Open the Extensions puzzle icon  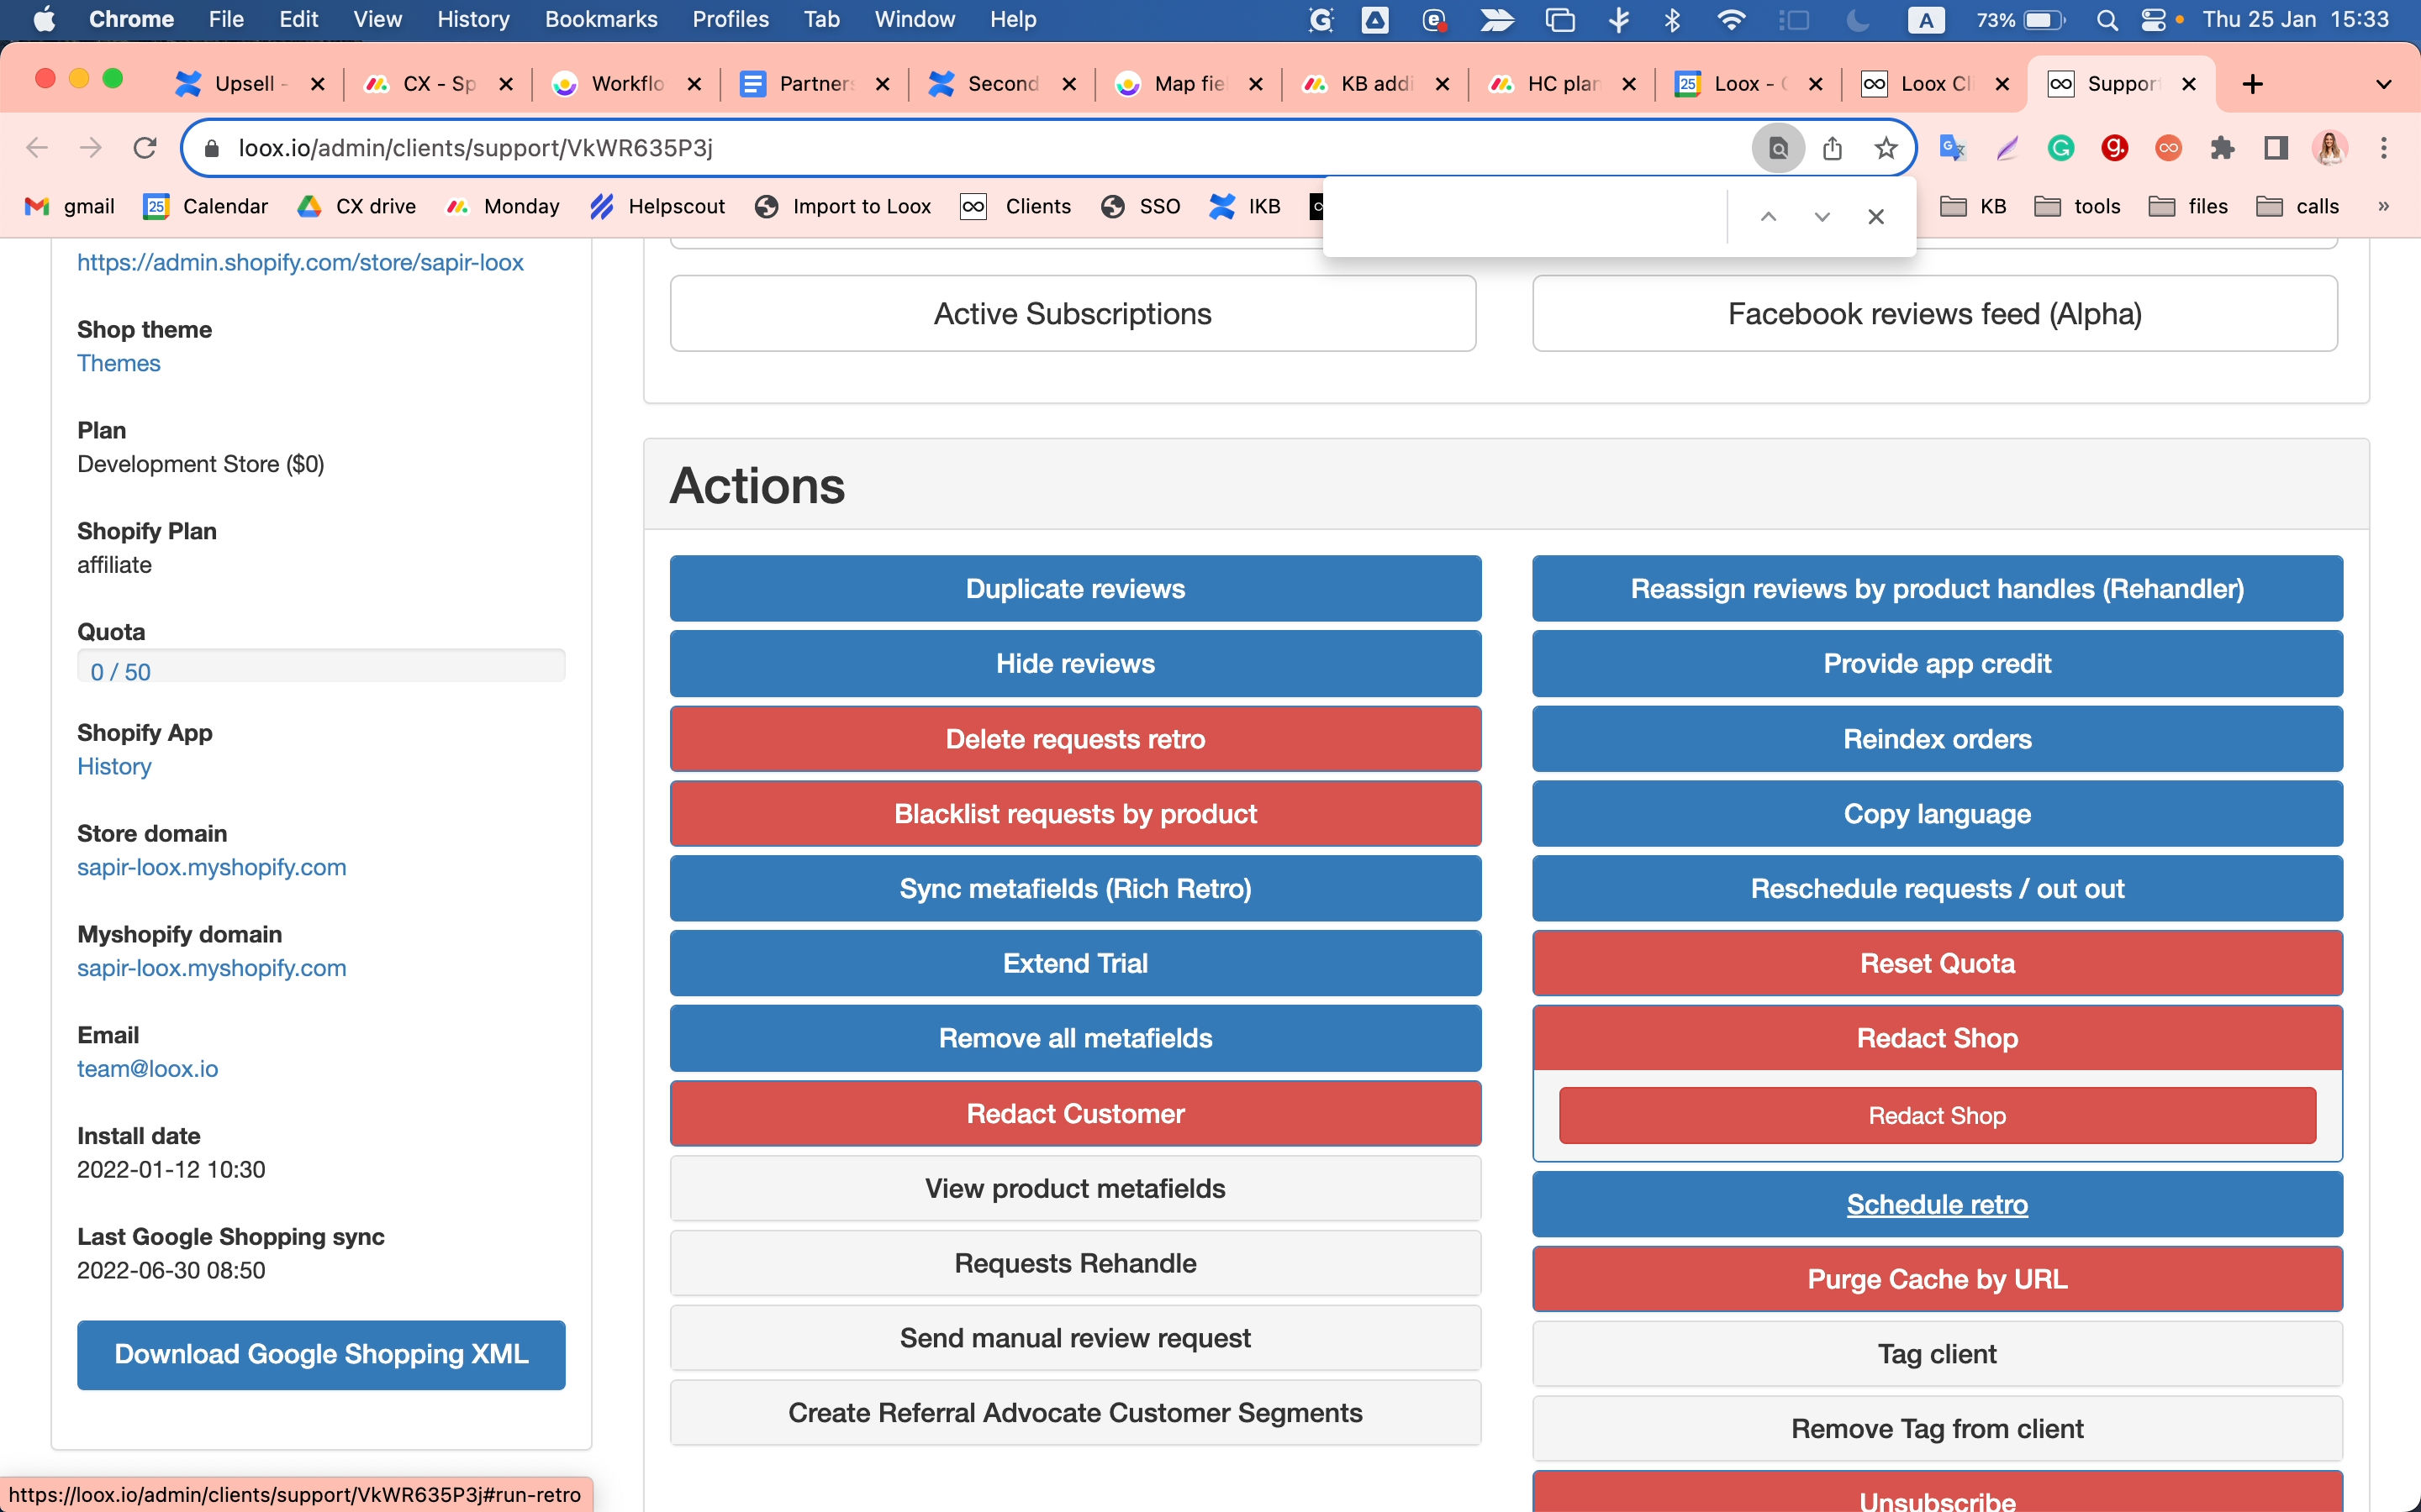(2222, 148)
